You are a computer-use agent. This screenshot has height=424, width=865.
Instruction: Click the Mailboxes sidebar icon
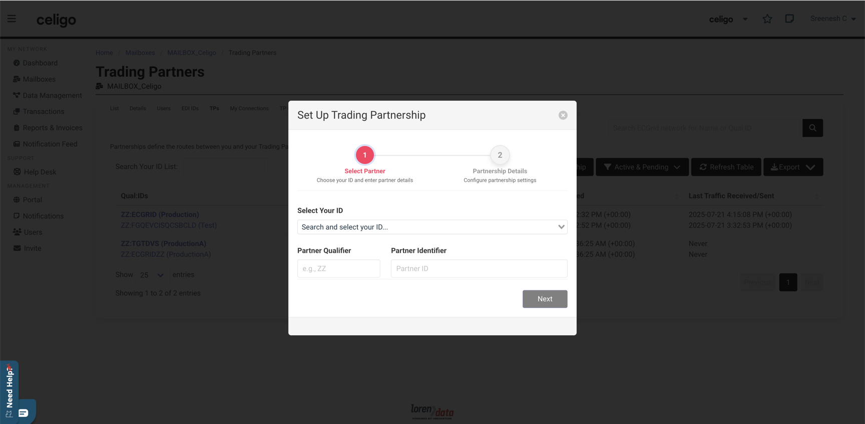pyautogui.click(x=17, y=79)
